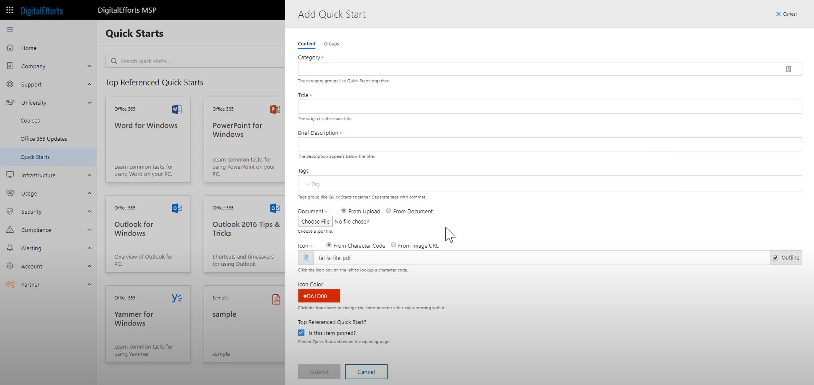The width and height of the screenshot is (814, 385).
Task: Select the From Character Code radio button
Action: click(329, 245)
